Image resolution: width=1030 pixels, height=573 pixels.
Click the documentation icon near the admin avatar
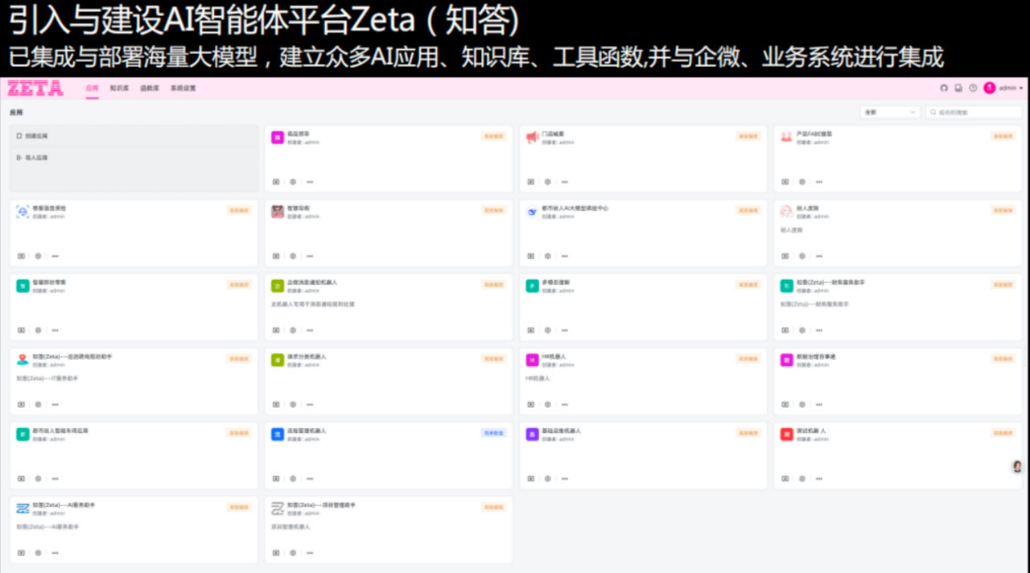(x=958, y=88)
